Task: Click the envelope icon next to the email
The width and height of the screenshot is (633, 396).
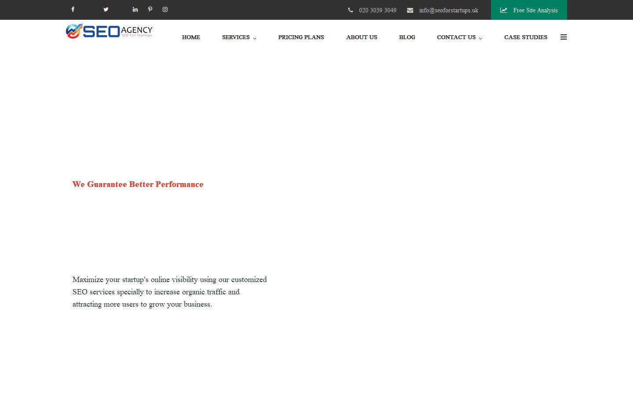Action: coord(410,10)
